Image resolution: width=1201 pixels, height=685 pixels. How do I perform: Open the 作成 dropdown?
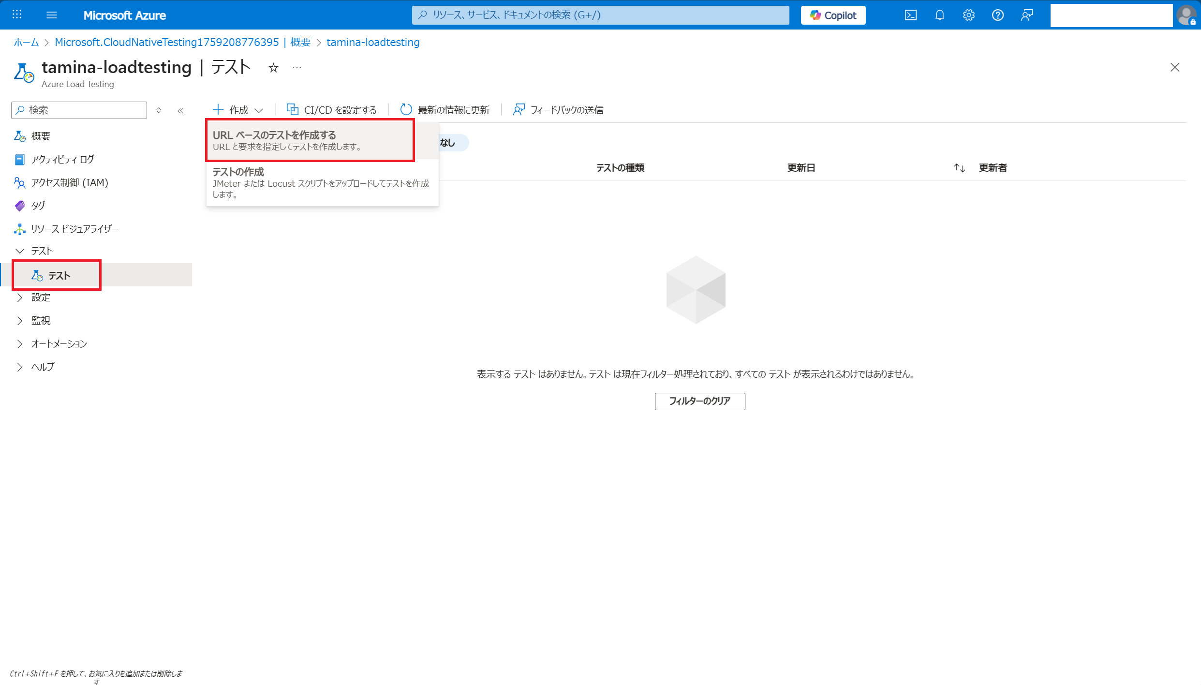click(238, 110)
